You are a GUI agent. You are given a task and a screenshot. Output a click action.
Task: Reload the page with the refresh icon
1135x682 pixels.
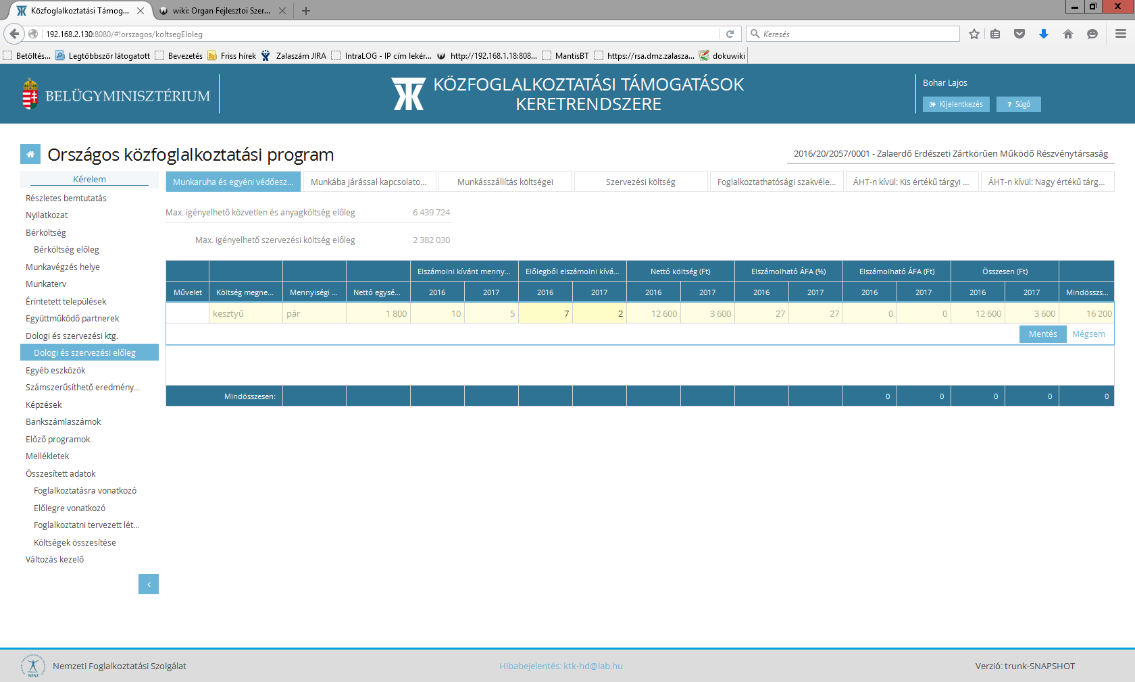[x=730, y=34]
